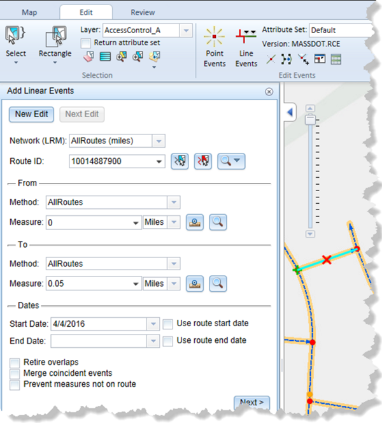Open the From Method AllRoutes dropdown

click(173, 202)
